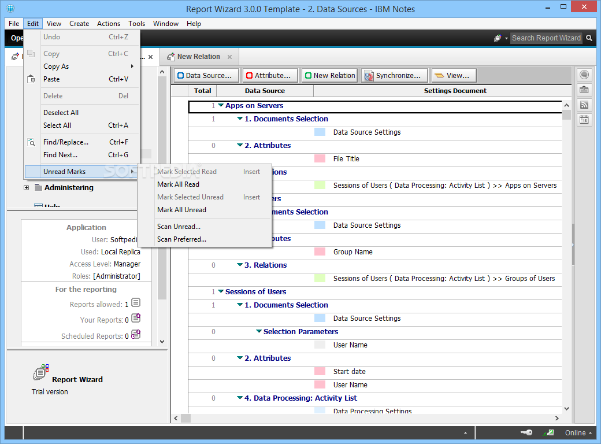
Task: Open the File menu
Action: [x=14, y=23]
